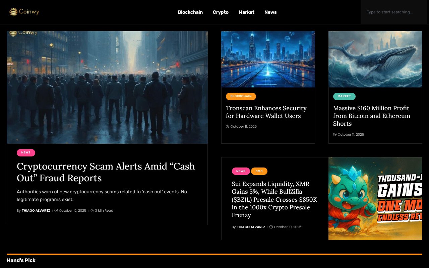Open the Blockchain section from navigation
This screenshot has width=429, height=268.
(x=190, y=12)
